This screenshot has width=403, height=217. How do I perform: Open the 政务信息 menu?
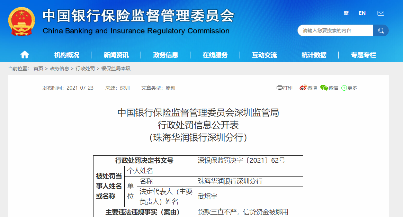tap(165, 55)
